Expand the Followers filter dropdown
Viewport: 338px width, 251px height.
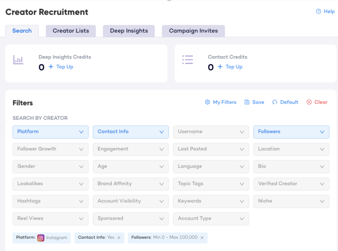pos(291,132)
